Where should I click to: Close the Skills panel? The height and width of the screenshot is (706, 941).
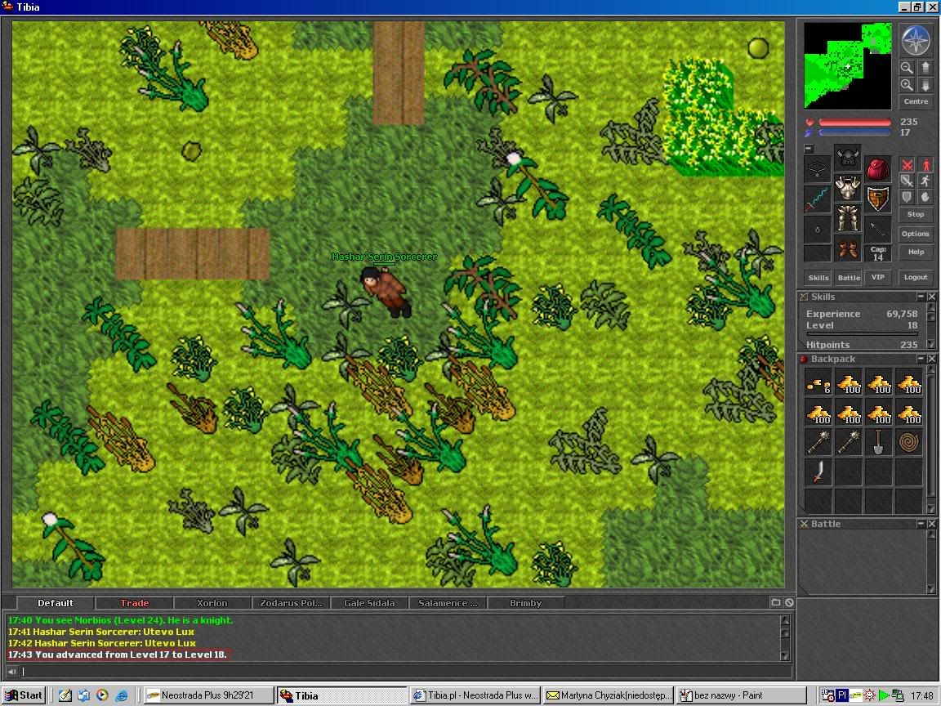coord(931,297)
